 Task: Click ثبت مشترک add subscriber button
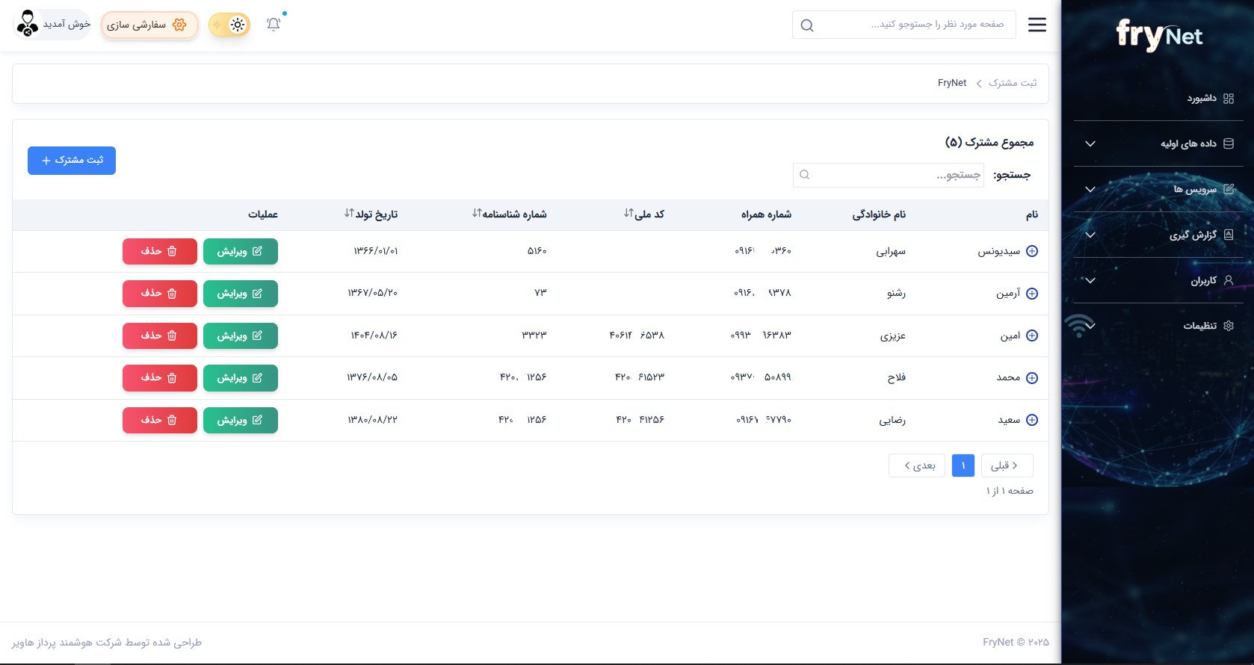(72, 161)
